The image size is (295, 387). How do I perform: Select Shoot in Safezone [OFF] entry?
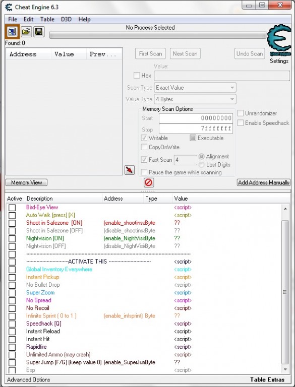pyautogui.click(x=54, y=230)
